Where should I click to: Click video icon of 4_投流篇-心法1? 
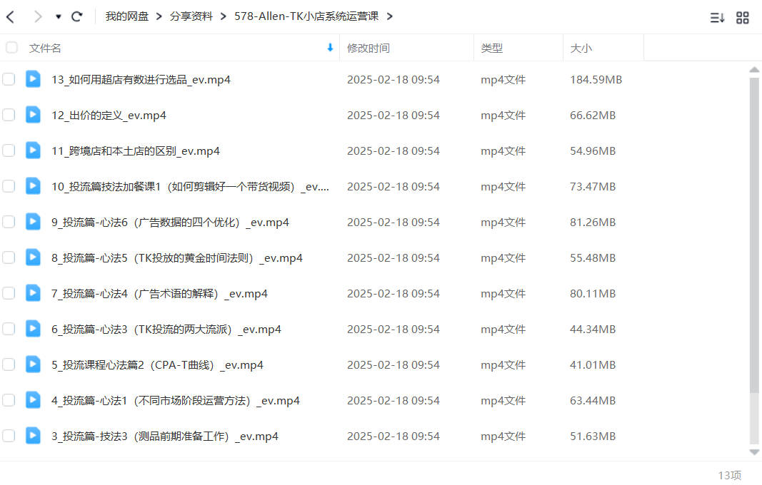pyautogui.click(x=33, y=400)
